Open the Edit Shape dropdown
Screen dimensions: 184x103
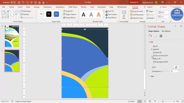pyautogui.click(x=26, y=11)
